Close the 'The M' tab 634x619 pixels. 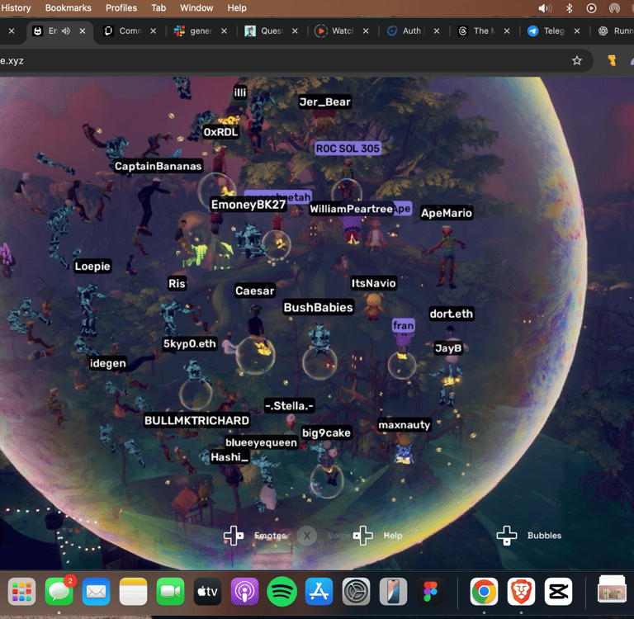tap(507, 31)
